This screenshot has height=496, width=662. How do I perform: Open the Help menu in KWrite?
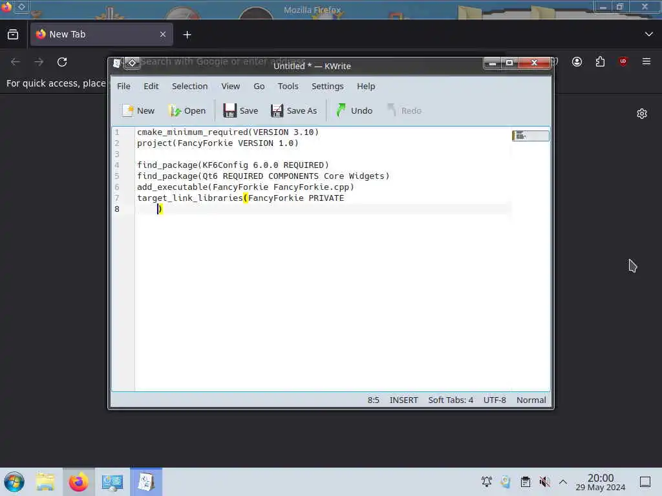[x=366, y=86]
